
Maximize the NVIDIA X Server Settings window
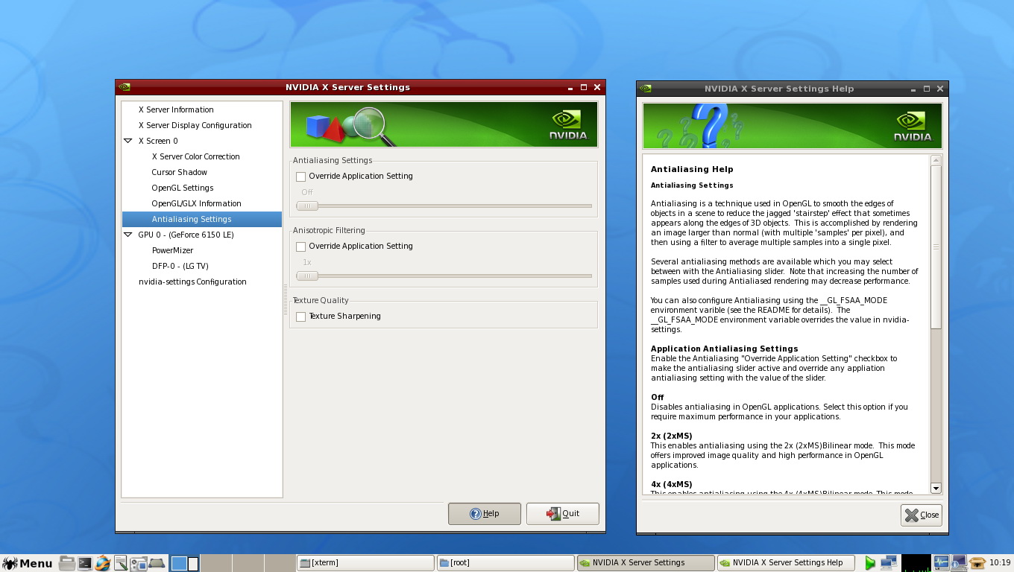point(584,87)
